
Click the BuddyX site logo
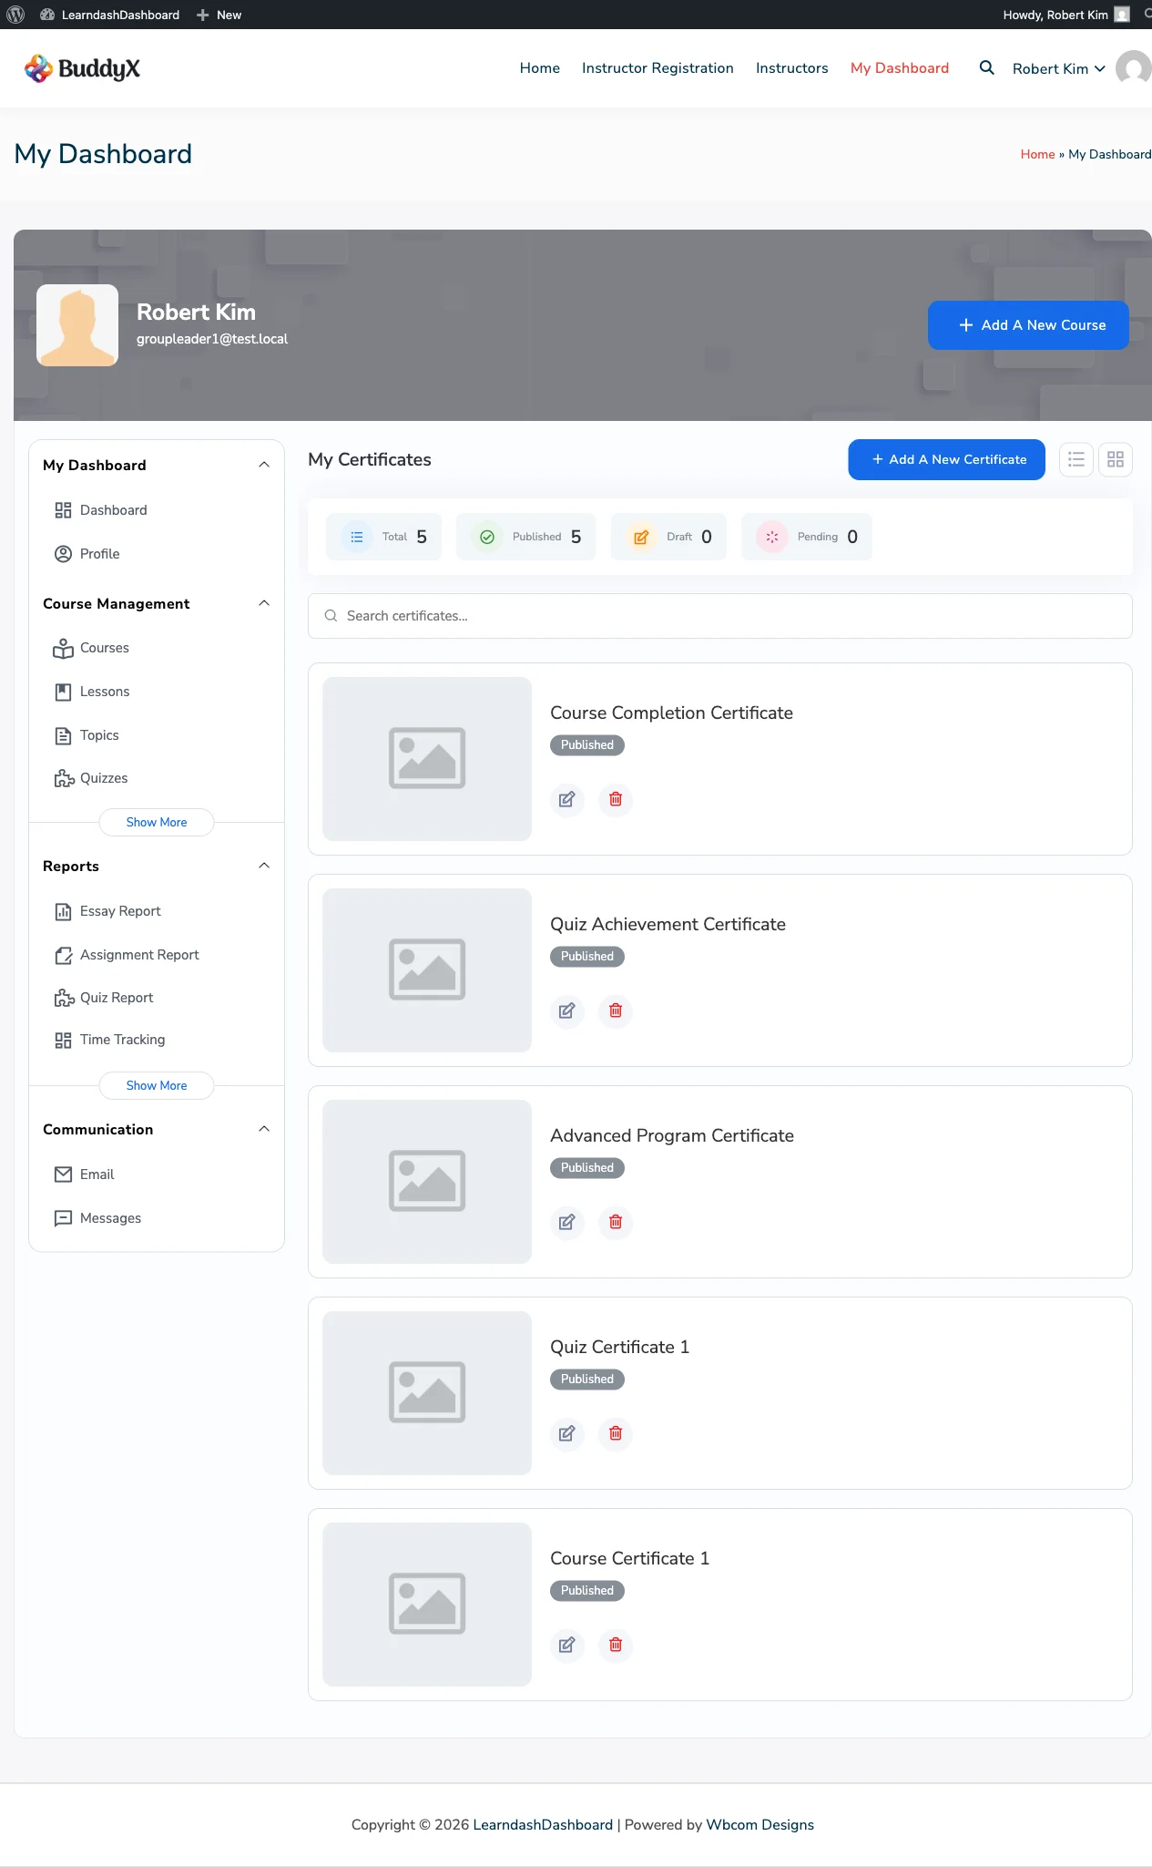click(82, 68)
